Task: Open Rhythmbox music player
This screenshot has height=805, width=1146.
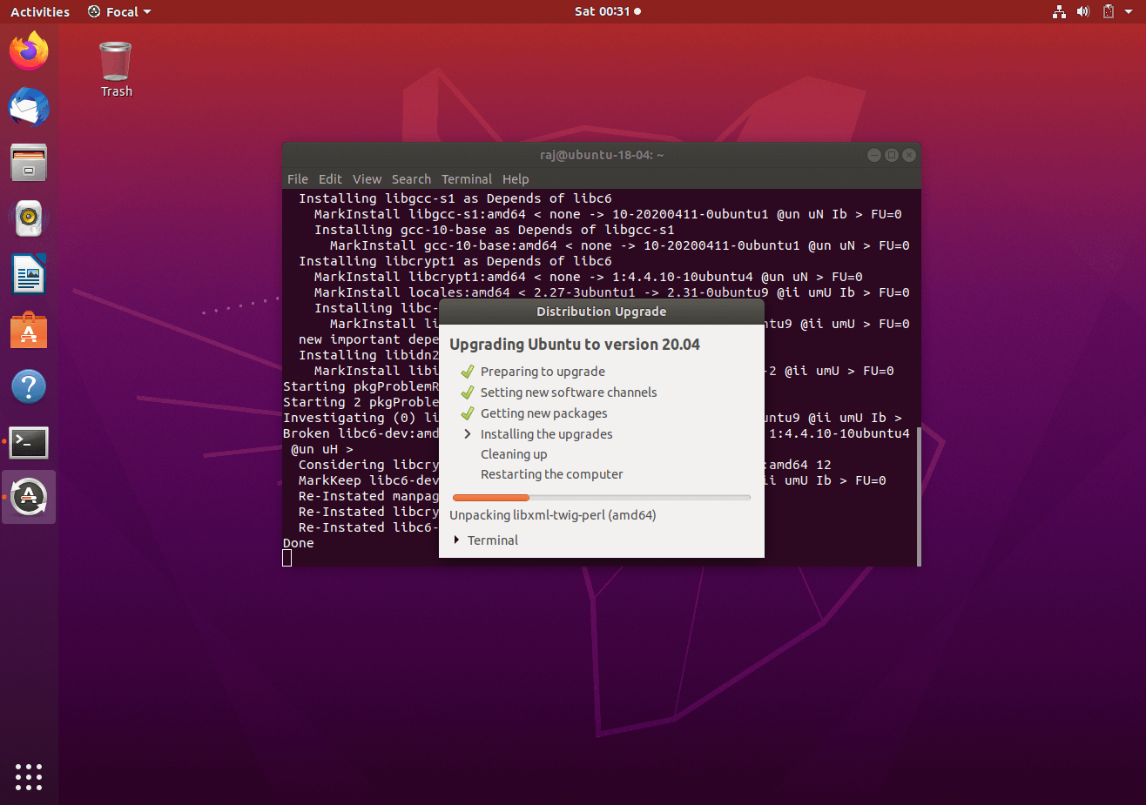Action: [x=29, y=218]
